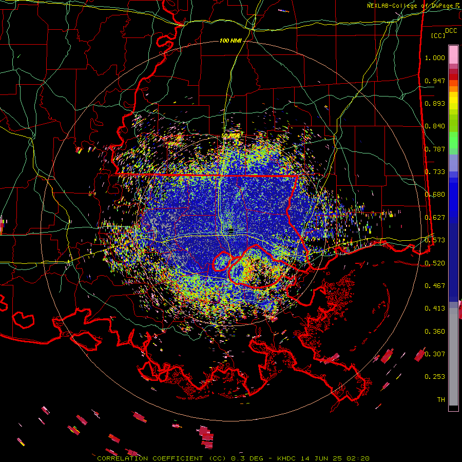Select the 0.627 scale value
Image resolution: width=462 pixels, height=462 pixels.
(435, 218)
